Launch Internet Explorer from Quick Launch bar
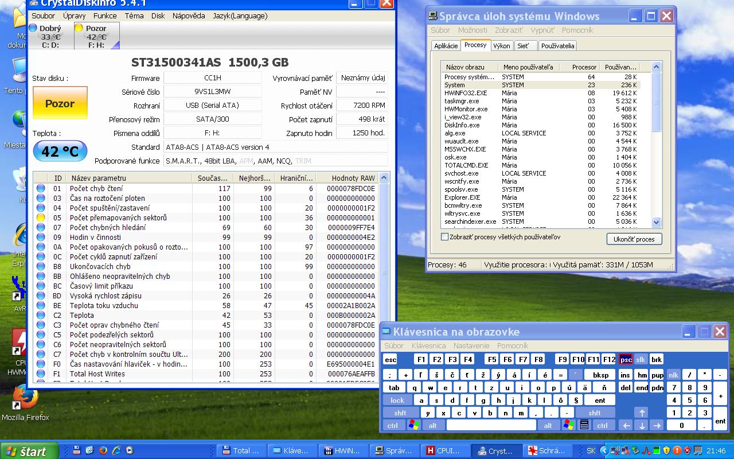The image size is (734, 459). coord(116,450)
